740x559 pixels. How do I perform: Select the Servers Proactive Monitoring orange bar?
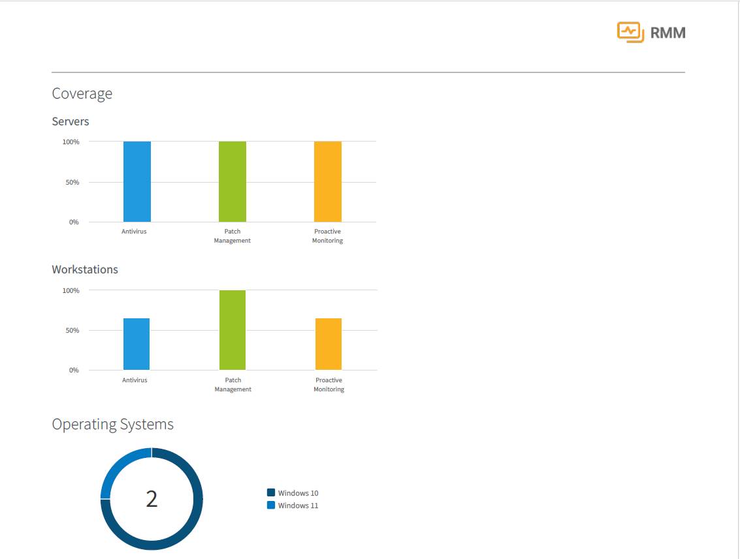(x=328, y=182)
